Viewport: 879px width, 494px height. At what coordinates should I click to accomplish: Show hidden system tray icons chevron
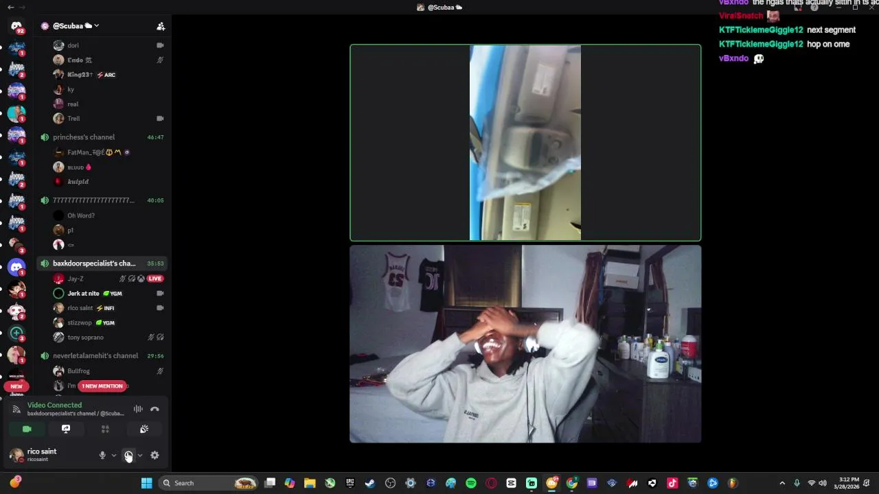[782, 483]
